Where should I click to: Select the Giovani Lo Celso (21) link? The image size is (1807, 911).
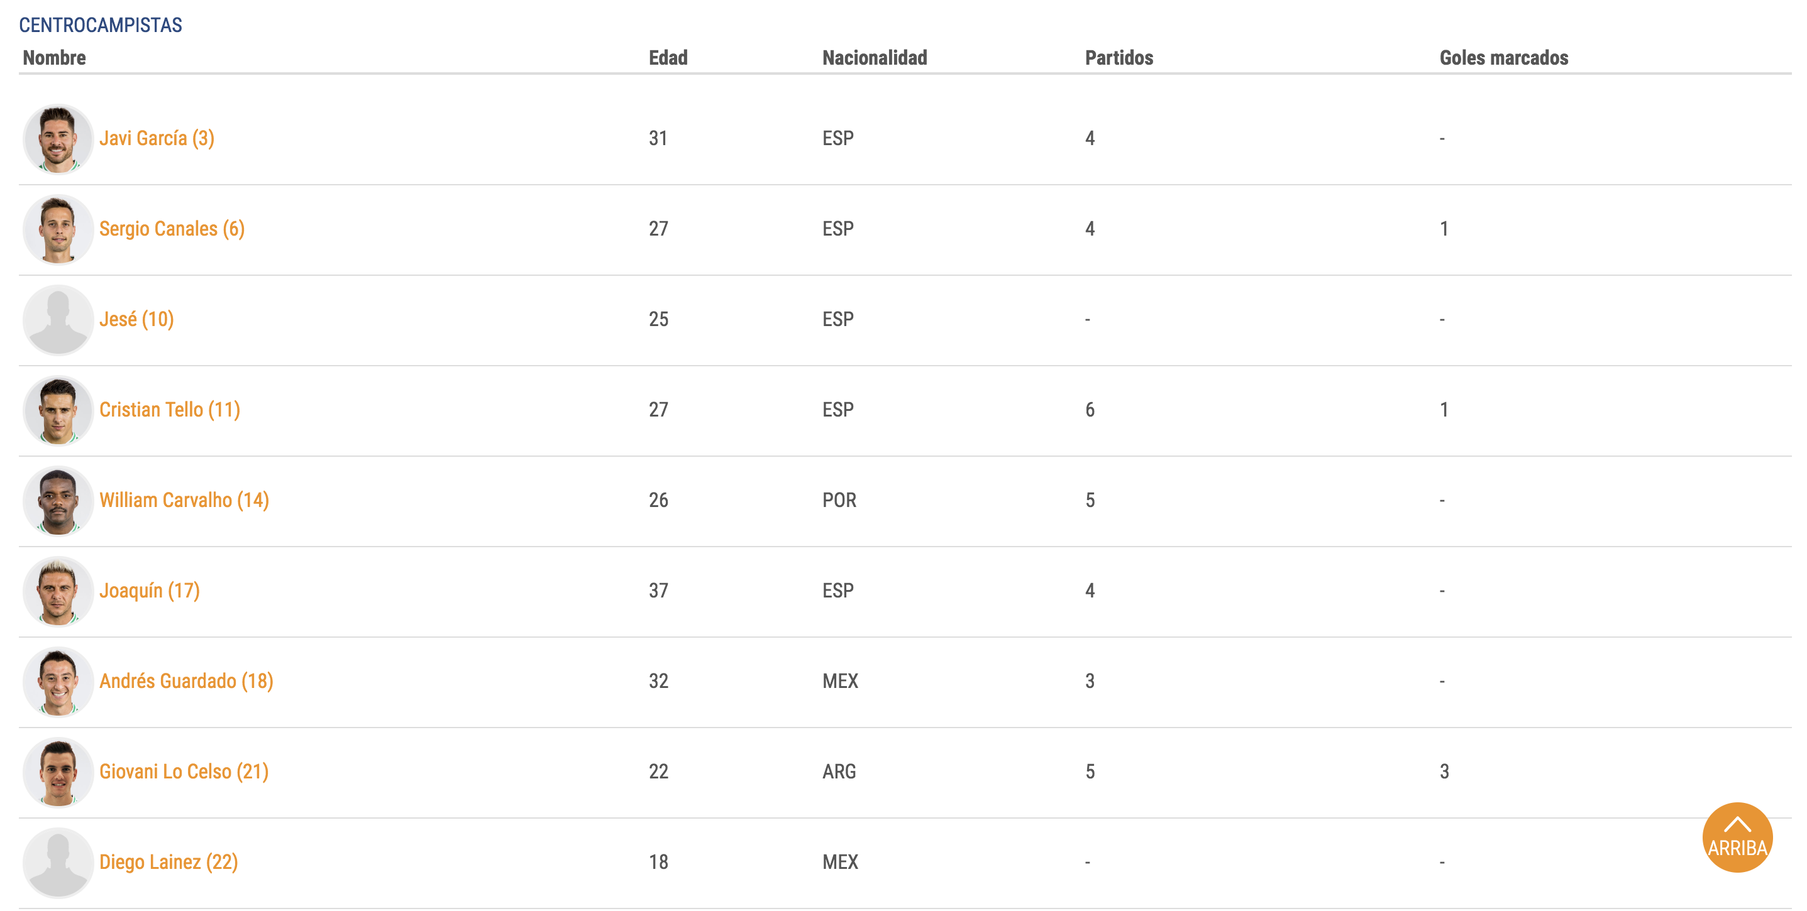coord(184,772)
